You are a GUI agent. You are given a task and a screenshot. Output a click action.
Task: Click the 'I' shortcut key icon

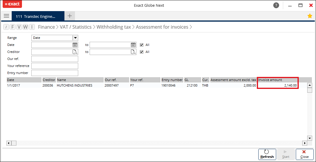pos(32,27)
